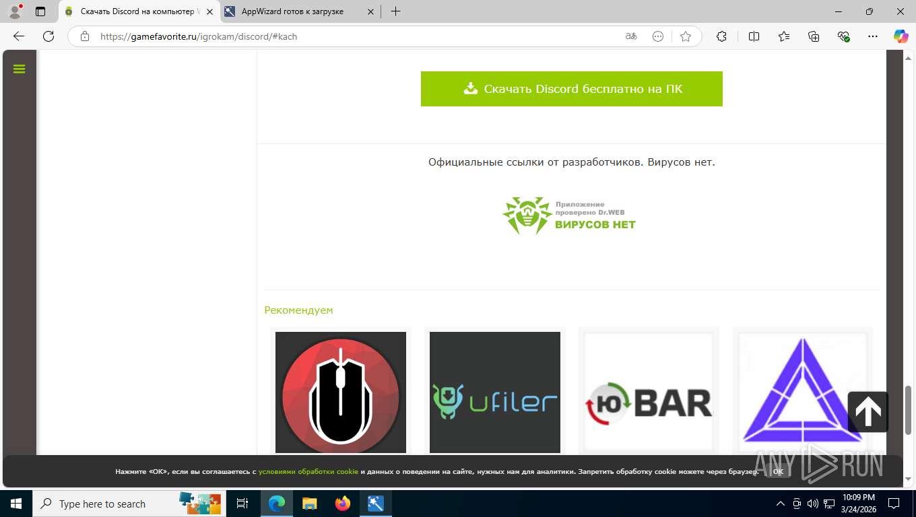
Task: Open Microsoft Edge from the taskbar
Action: pyautogui.click(x=277, y=504)
